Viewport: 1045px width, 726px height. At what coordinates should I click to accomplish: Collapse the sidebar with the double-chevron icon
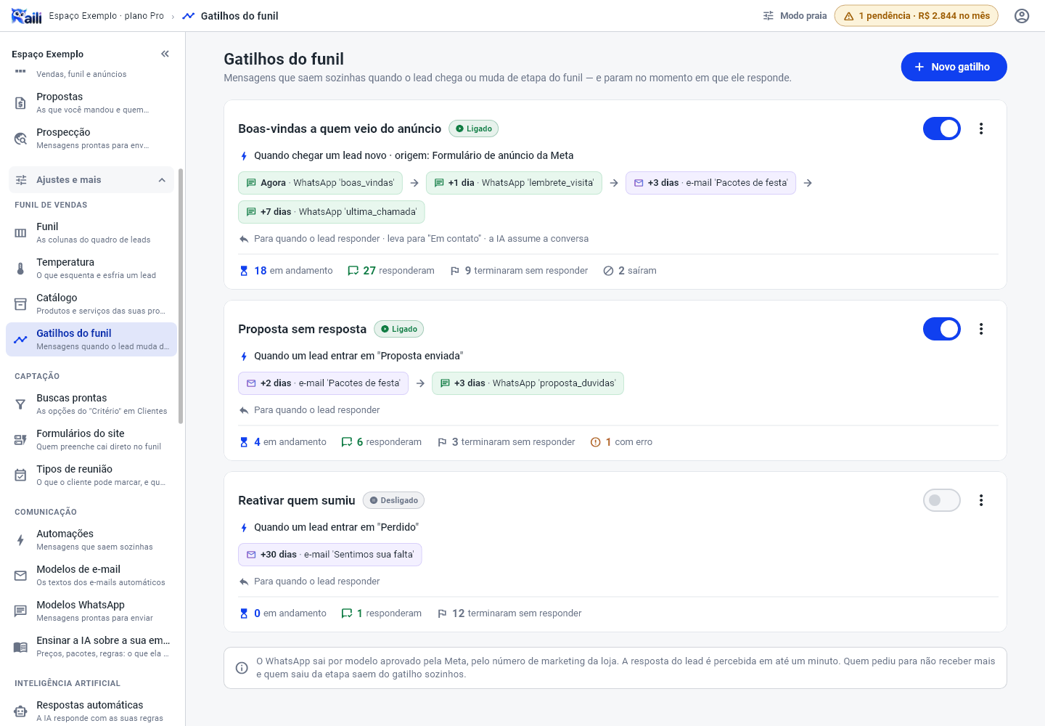pyautogui.click(x=165, y=54)
